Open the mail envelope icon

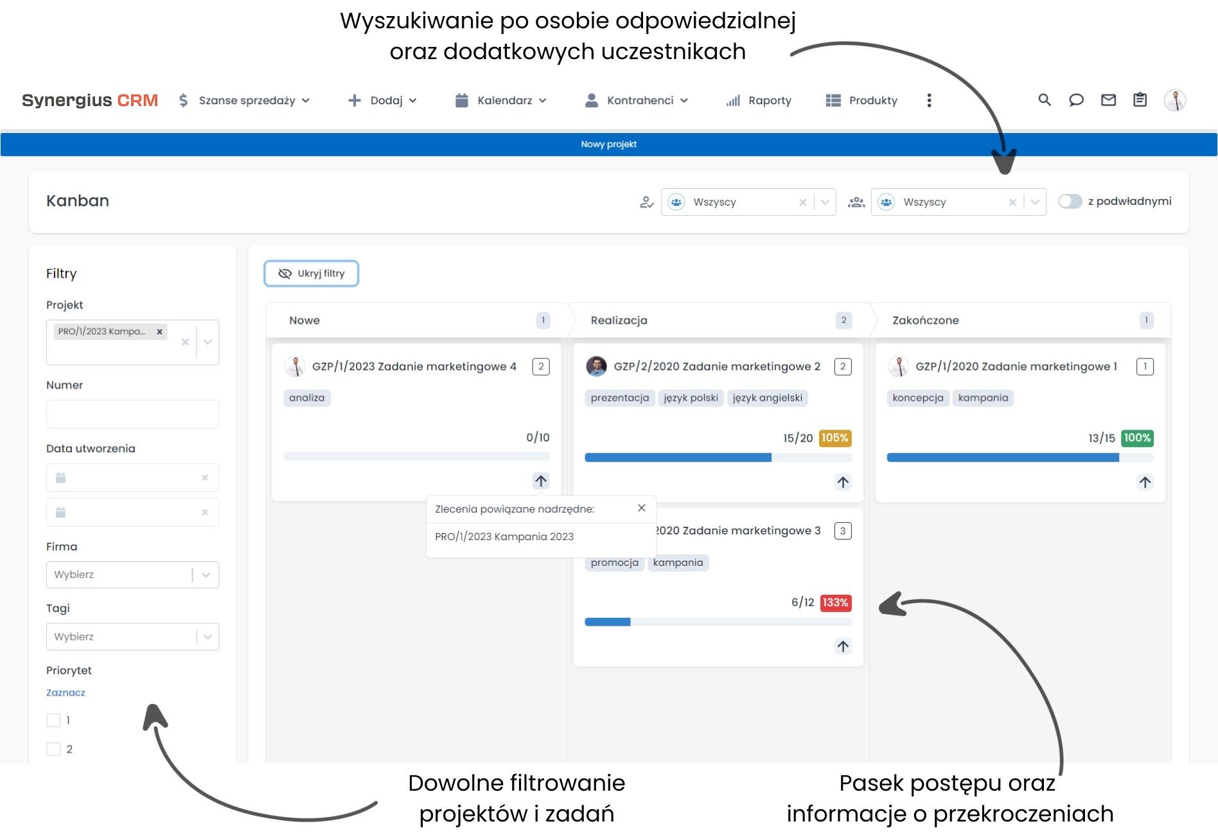tap(1108, 100)
